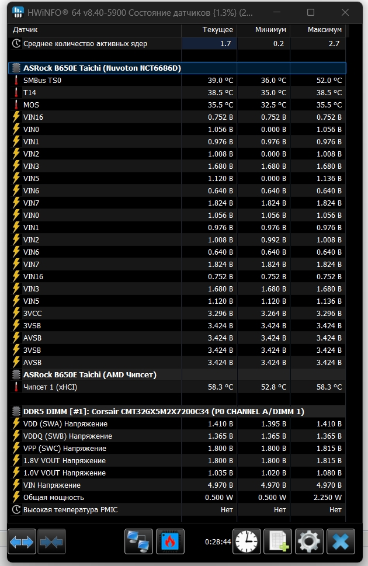Select 1.0V VOUT Напряжение label
This screenshot has height=566, width=368.
[x=64, y=473]
